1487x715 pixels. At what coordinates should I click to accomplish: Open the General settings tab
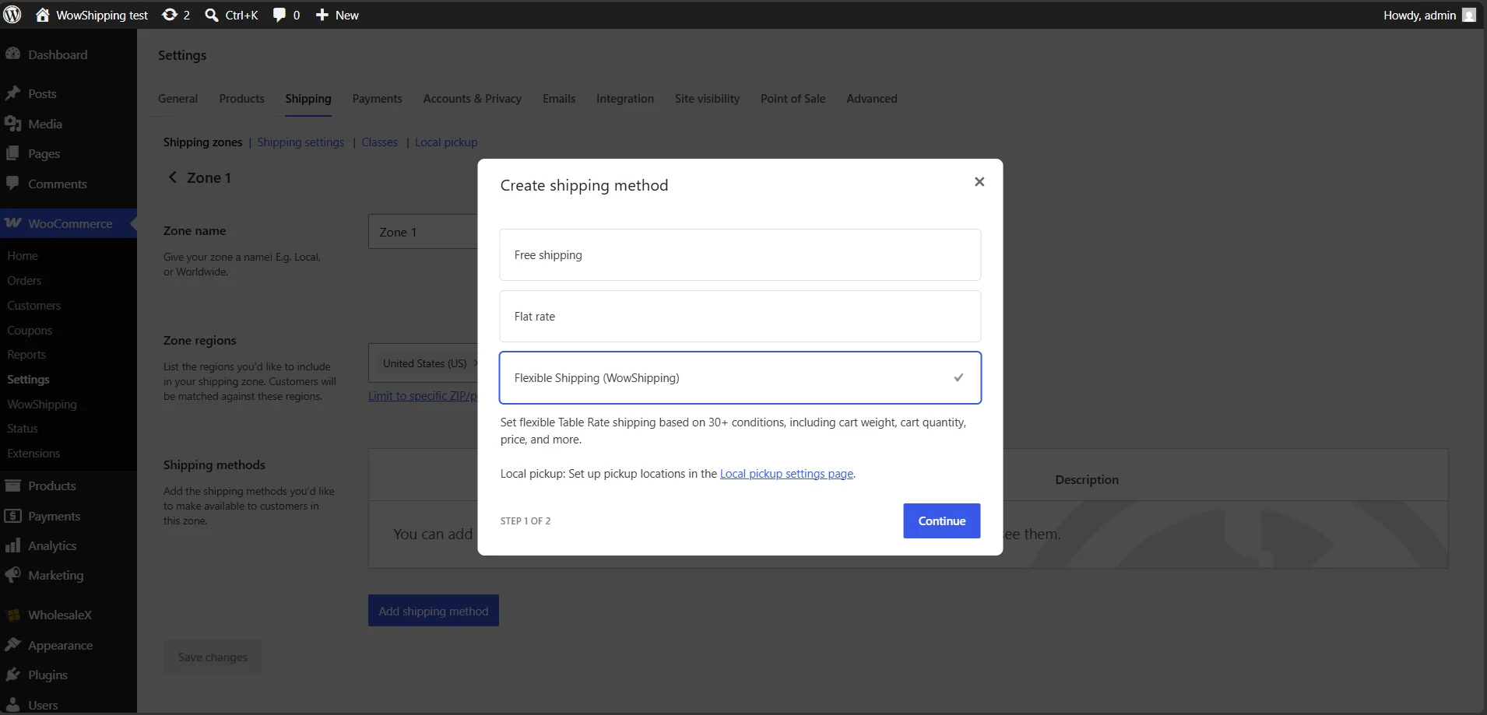coord(178,99)
